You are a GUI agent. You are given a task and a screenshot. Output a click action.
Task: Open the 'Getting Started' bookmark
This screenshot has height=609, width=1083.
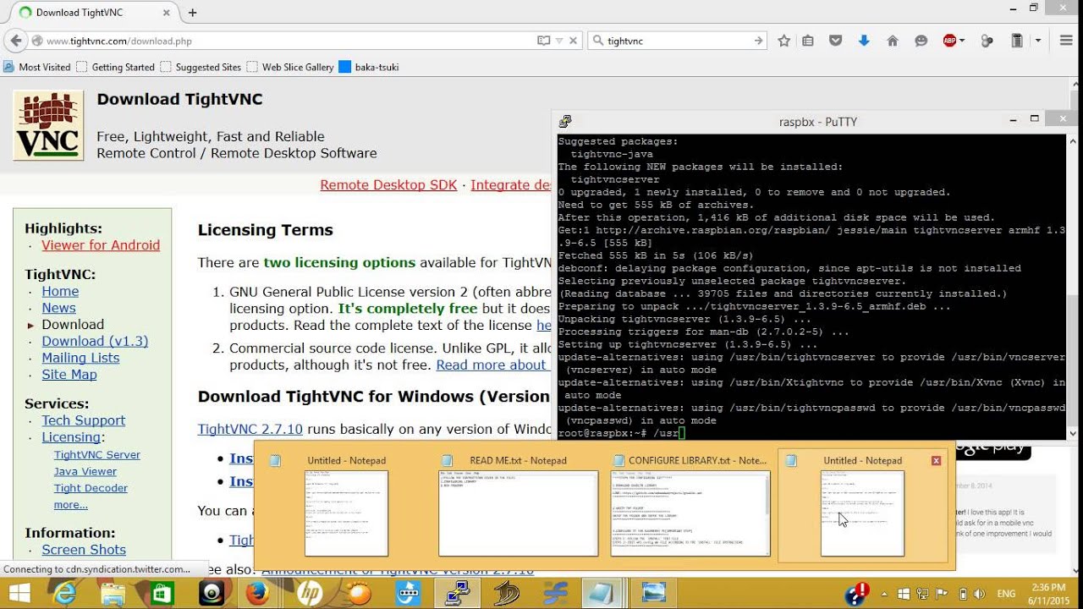pos(116,67)
